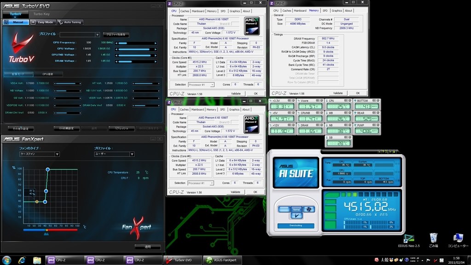
Task: Launch Internet Explorer from the taskbar
Action: (x=22, y=260)
